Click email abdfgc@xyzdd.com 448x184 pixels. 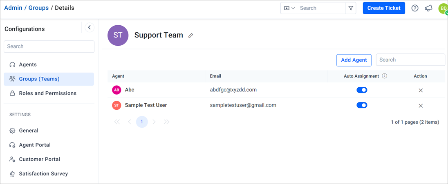[233, 90]
